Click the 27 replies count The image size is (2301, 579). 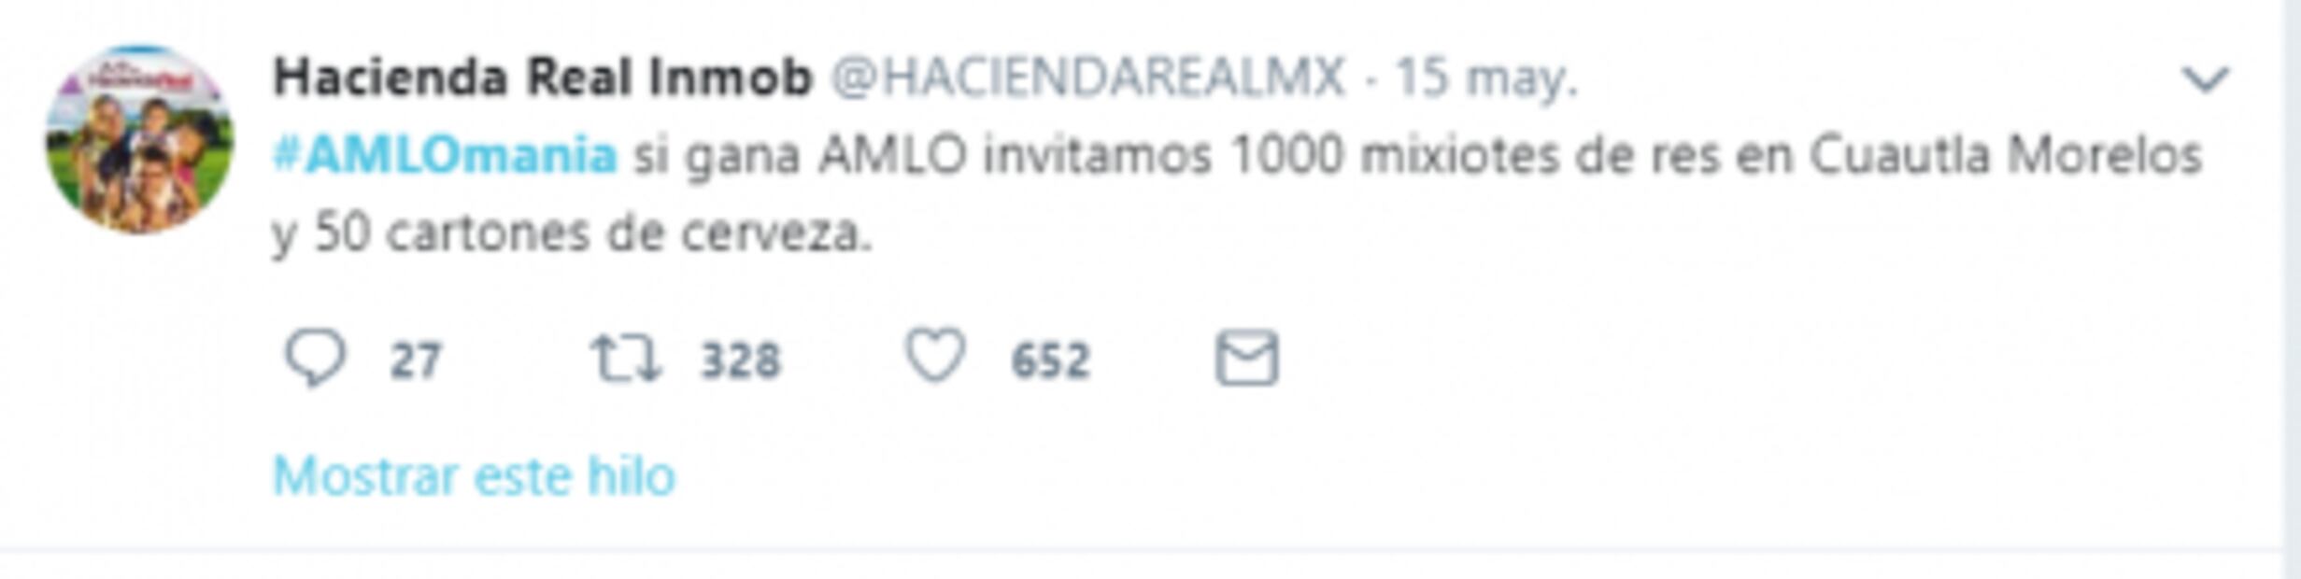pos(416,360)
